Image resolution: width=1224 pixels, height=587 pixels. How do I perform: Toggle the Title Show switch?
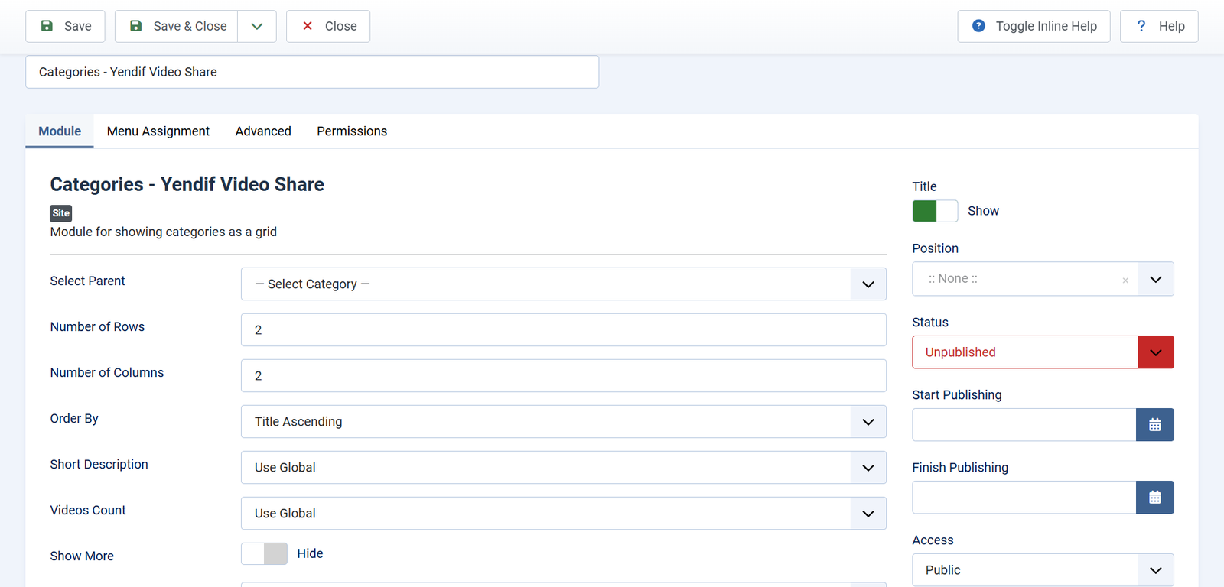(935, 211)
